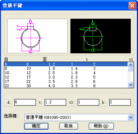Screen dimensions: 138x134
Task: Select the row with range 12 to 17
Action: [x=66, y=77]
